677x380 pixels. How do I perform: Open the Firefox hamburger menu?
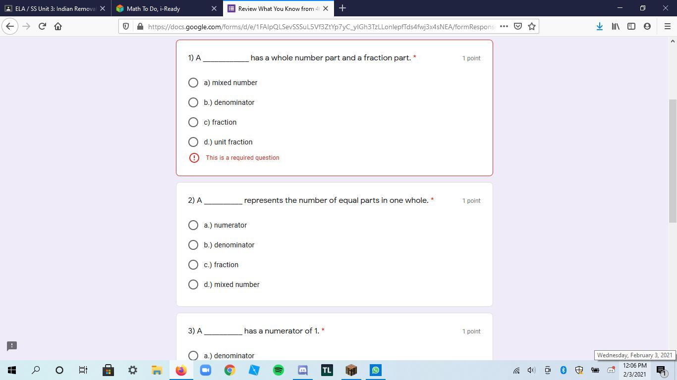tap(667, 26)
